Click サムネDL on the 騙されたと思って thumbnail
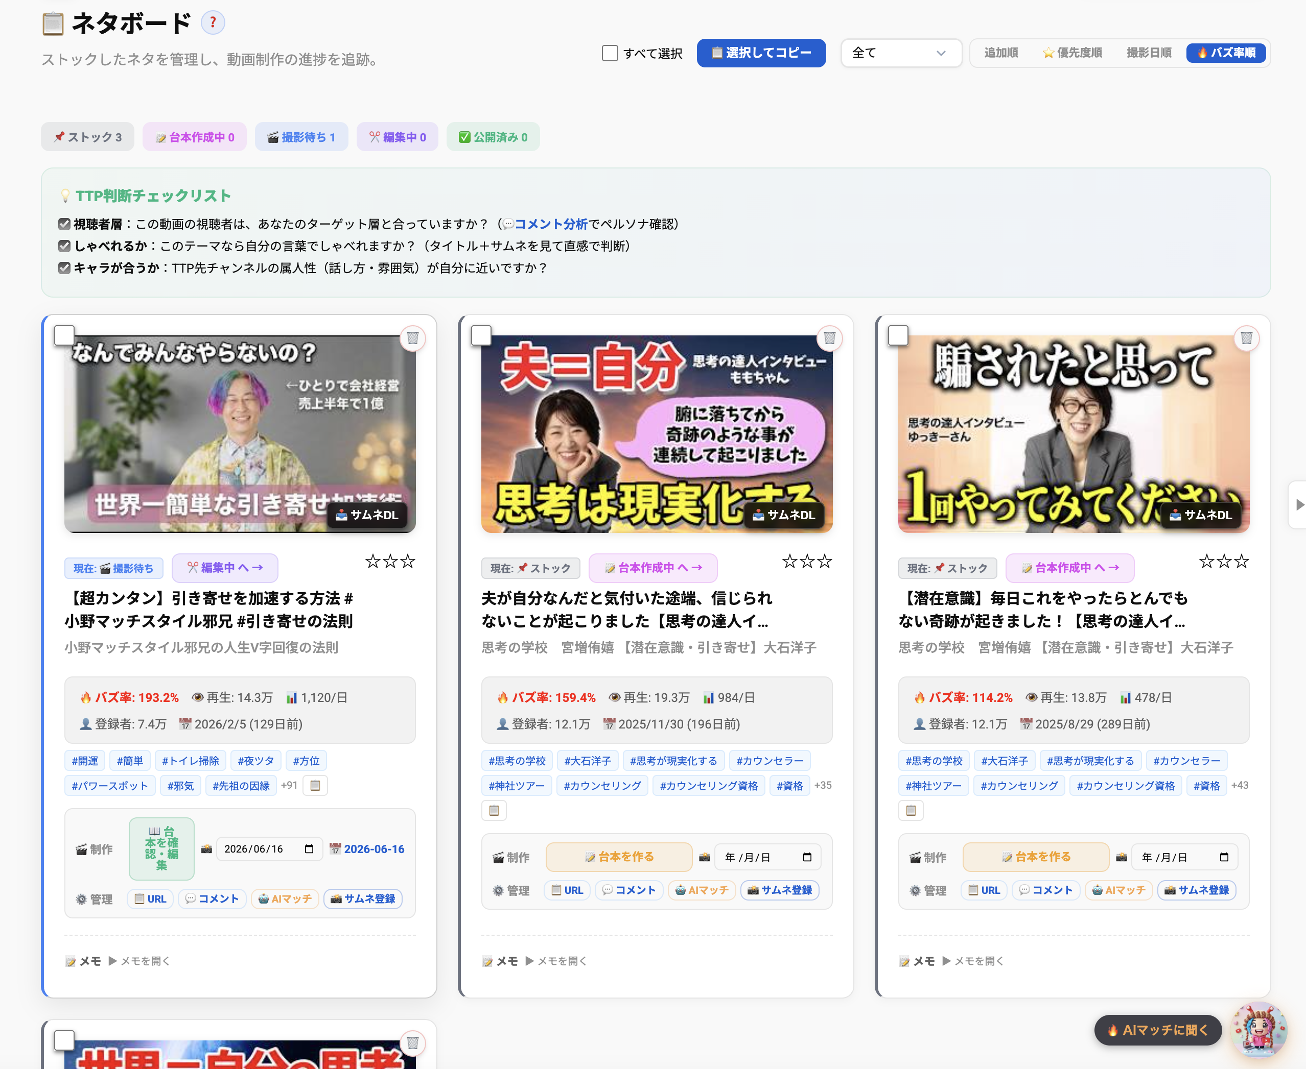The height and width of the screenshot is (1069, 1306). [1201, 515]
